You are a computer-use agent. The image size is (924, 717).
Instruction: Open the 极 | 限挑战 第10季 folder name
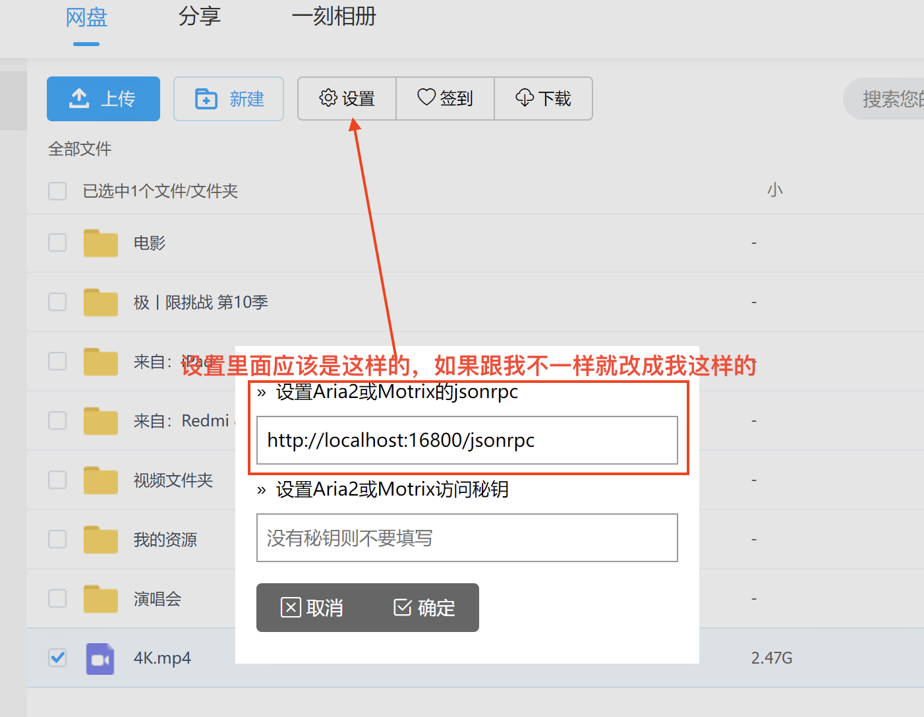[201, 302]
